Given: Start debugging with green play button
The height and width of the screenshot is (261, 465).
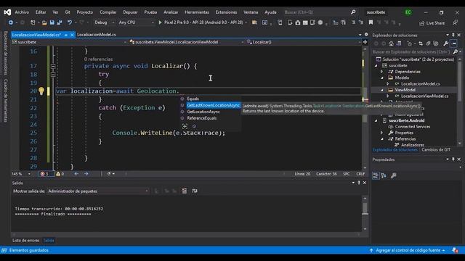Looking at the screenshot, I should (x=160, y=22).
